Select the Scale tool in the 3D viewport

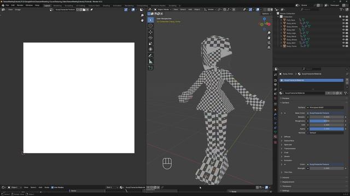pos(151,44)
